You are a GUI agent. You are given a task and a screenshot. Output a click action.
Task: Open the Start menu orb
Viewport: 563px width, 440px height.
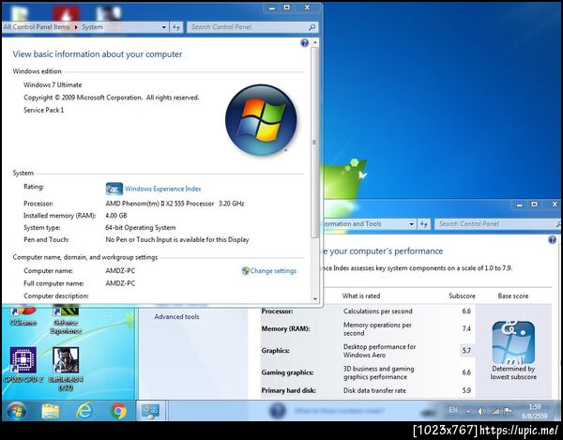click(x=16, y=411)
